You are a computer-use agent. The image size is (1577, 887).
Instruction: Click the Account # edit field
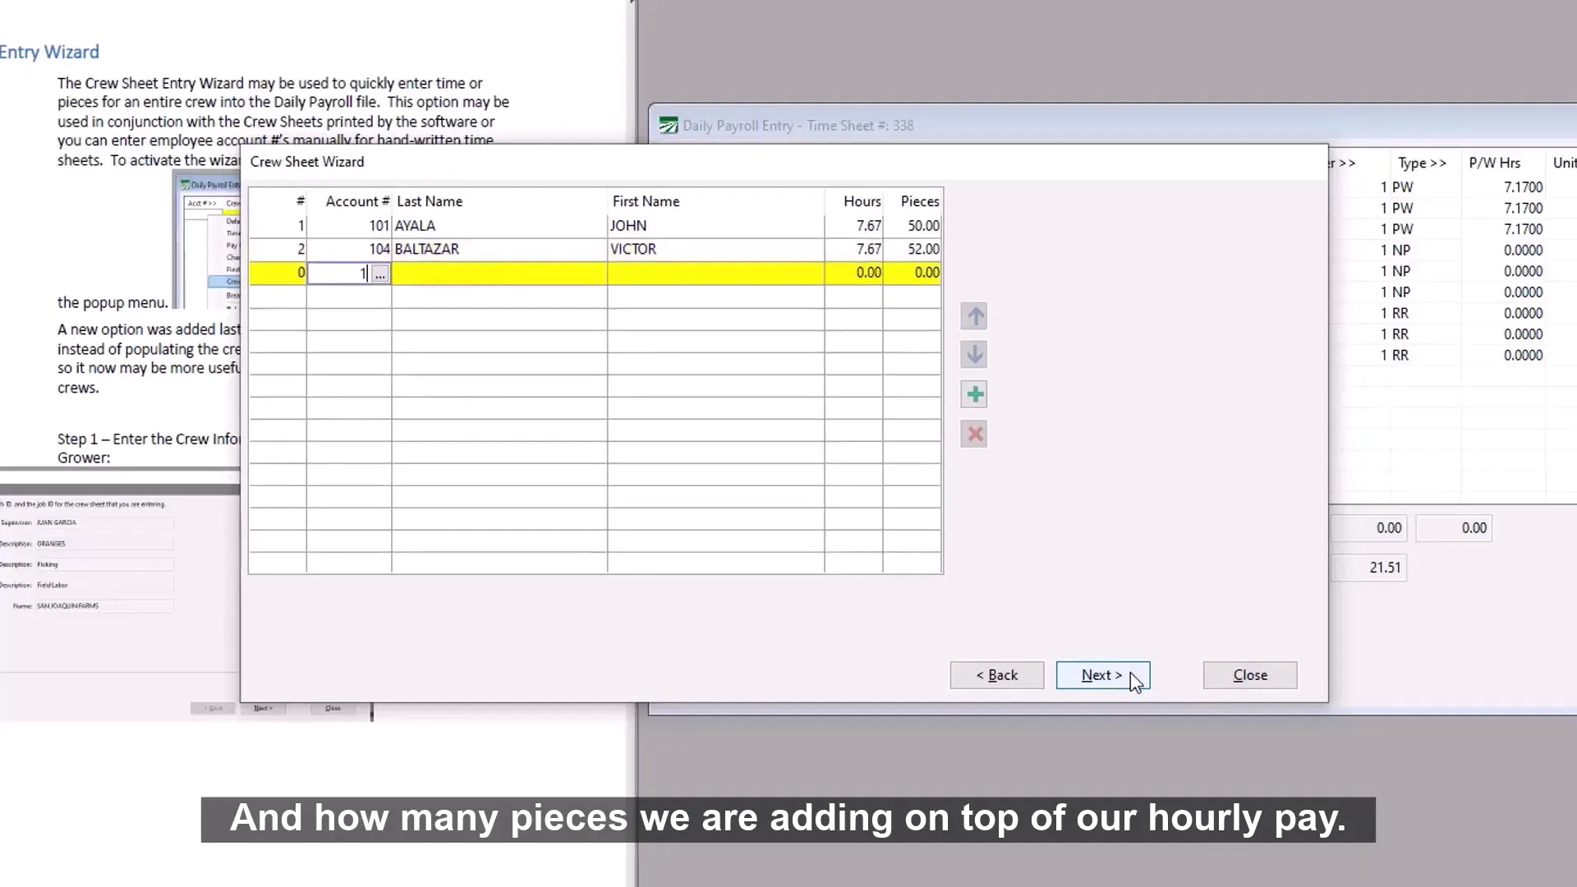coord(338,273)
